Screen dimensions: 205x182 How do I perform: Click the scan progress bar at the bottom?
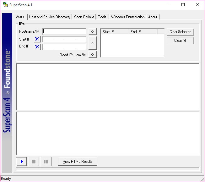[108, 169]
